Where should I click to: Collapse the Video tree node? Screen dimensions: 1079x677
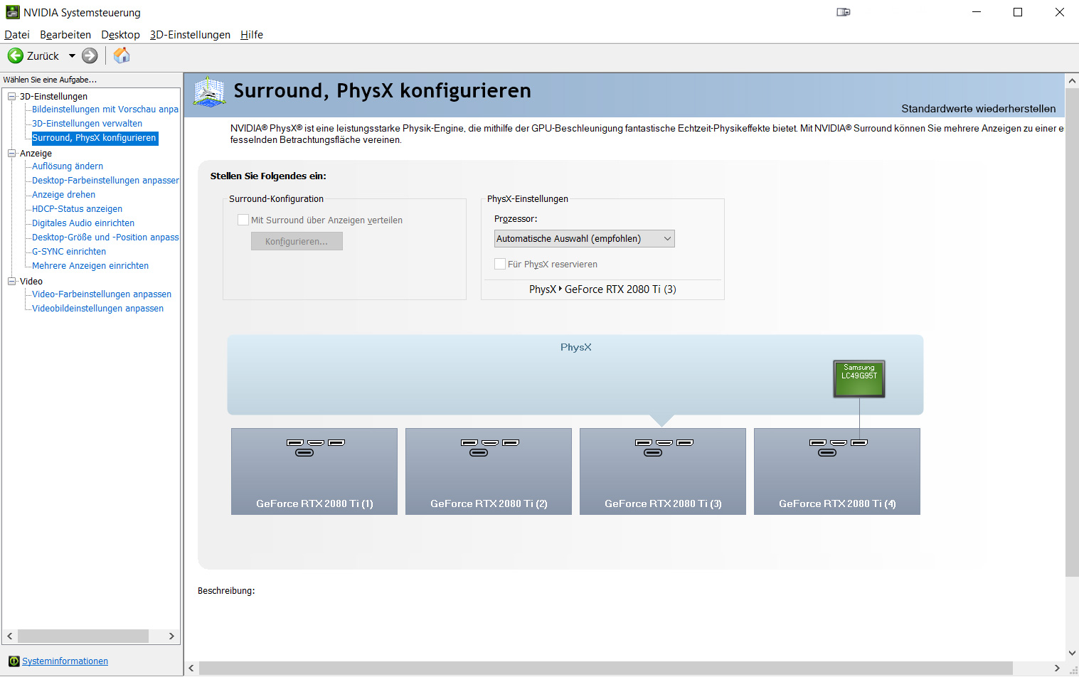pos(11,281)
